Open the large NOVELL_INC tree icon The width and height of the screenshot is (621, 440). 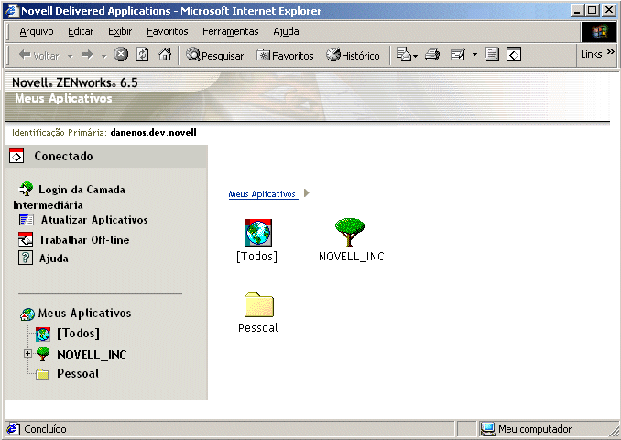click(x=350, y=232)
